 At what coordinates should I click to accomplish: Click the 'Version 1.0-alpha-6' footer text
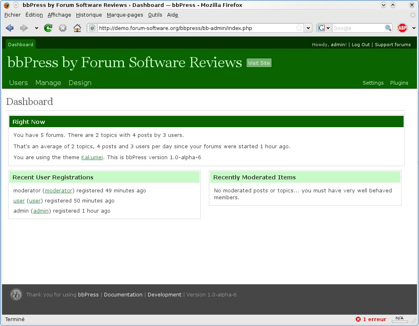tap(211, 295)
